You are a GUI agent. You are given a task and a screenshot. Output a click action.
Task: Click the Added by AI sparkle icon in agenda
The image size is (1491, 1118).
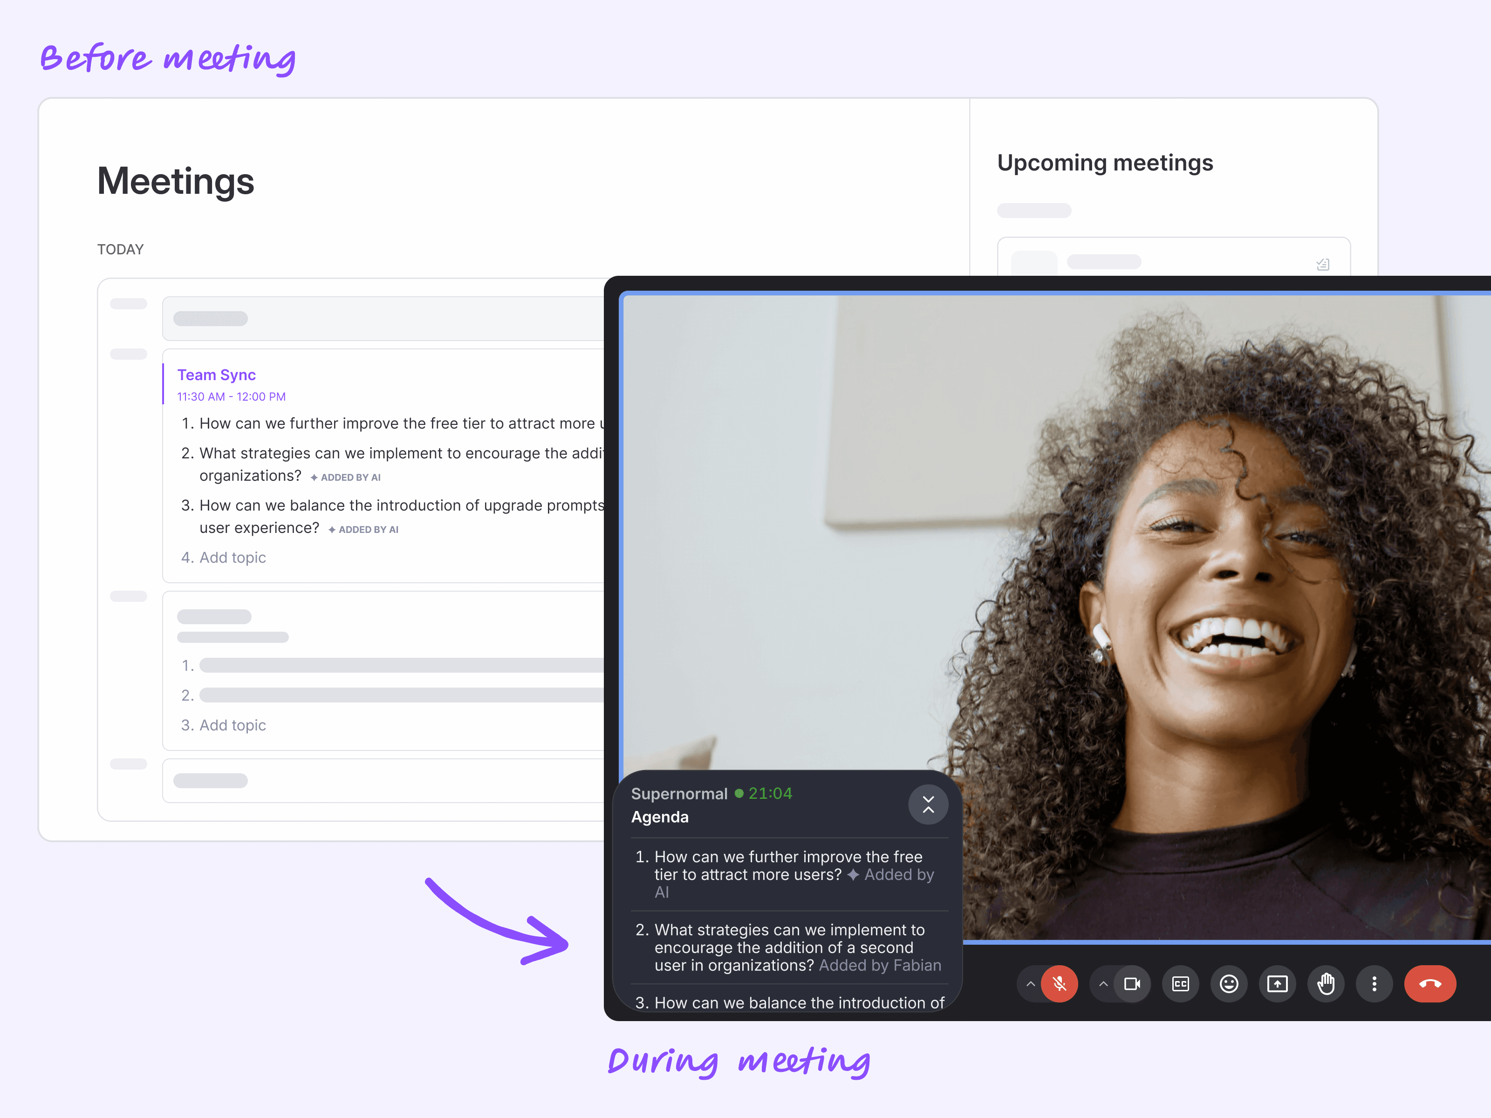pos(853,875)
